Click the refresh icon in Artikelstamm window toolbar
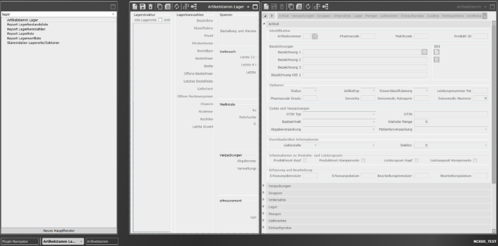Image resolution: width=498 pixels, height=246 pixels. tap(308, 6)
